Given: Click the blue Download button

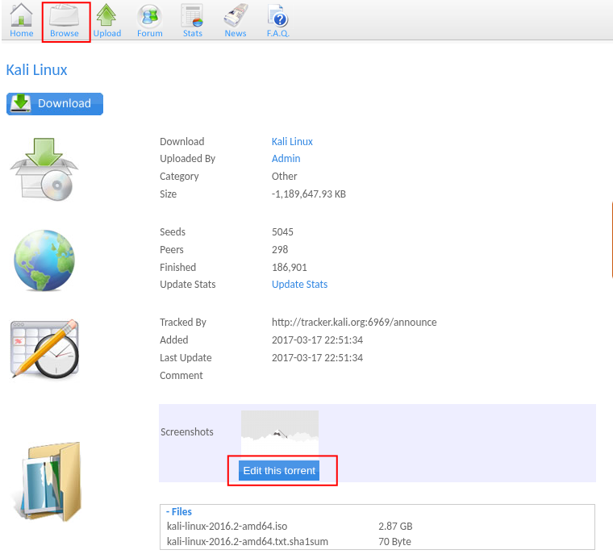Looking at the screenshot, I should (x=55, y=104).
